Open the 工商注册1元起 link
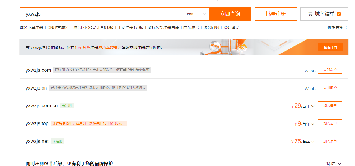The height and width of the screenshot is (166, 355). (x=131, y=28)
